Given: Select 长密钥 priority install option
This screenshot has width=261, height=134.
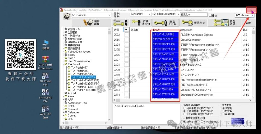Looking at the screenshot, I should click(223, 108).
